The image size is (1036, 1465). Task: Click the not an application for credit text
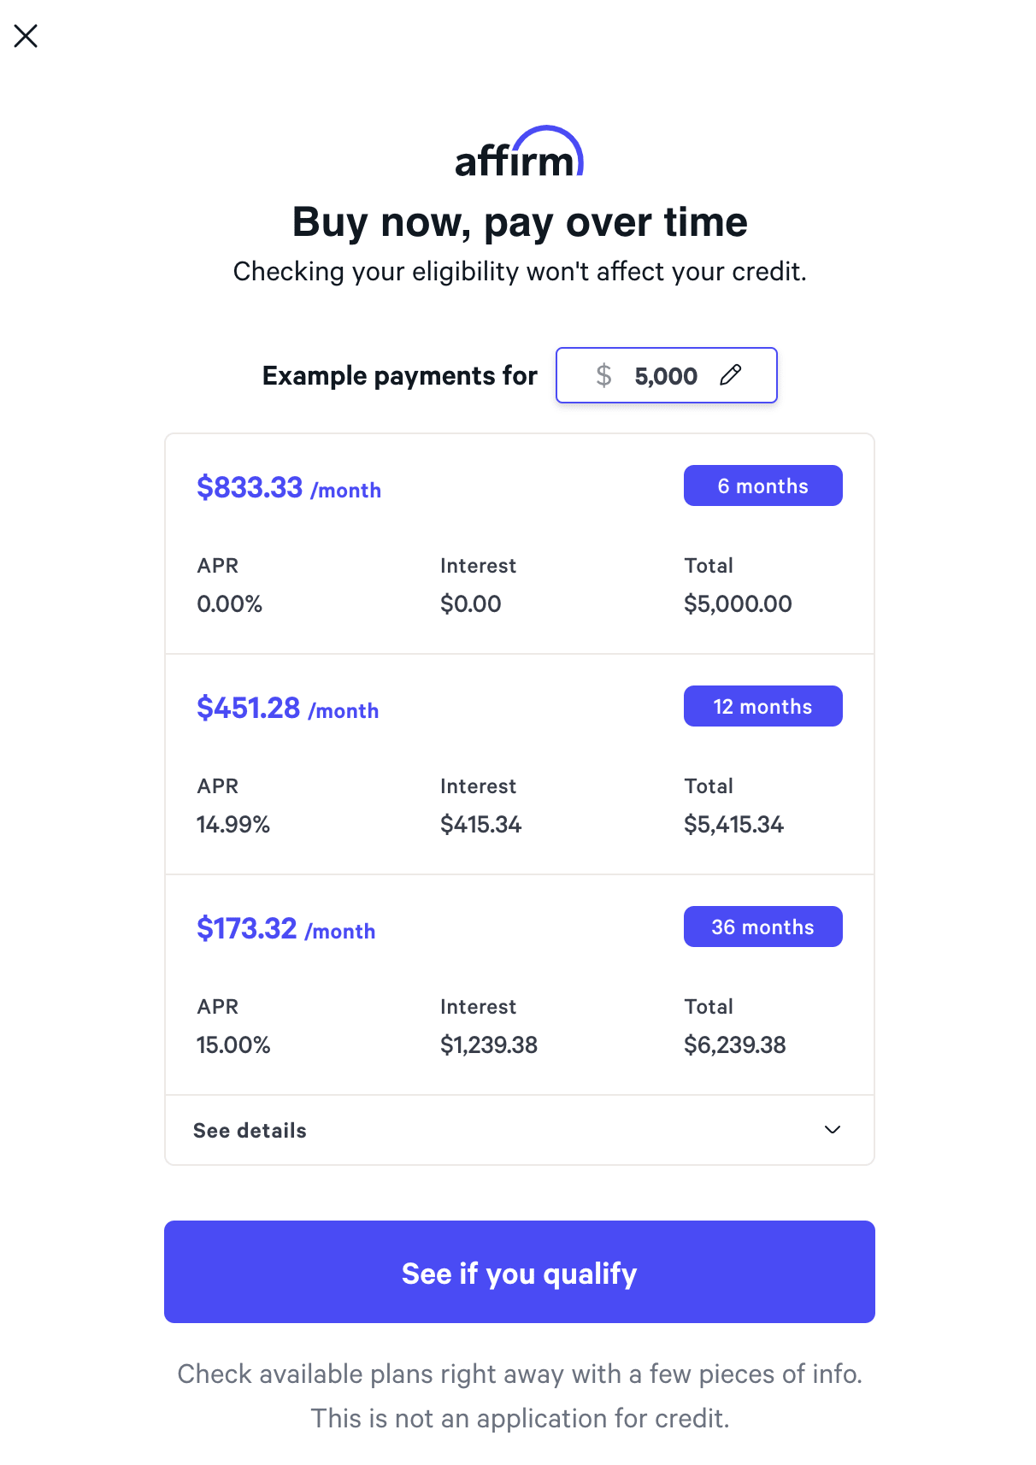(x=520, y=1418)
